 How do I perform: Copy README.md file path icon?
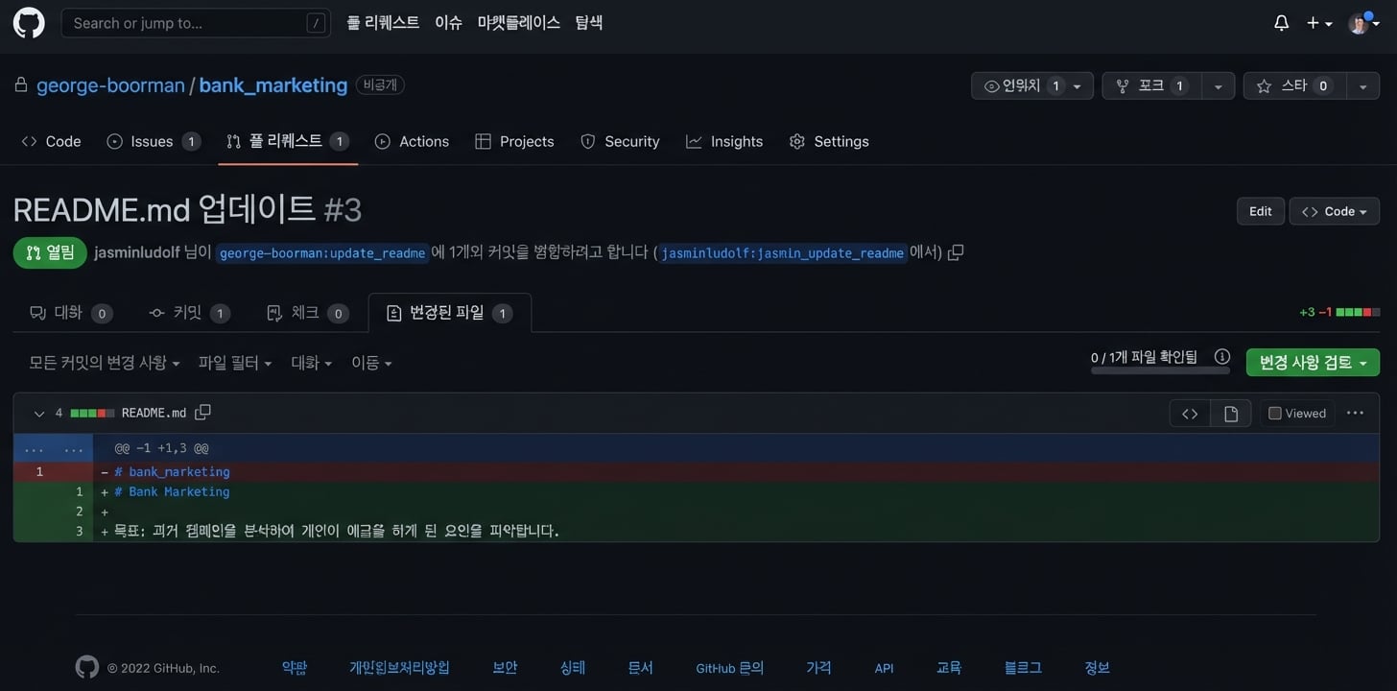[x=202, y=413]
